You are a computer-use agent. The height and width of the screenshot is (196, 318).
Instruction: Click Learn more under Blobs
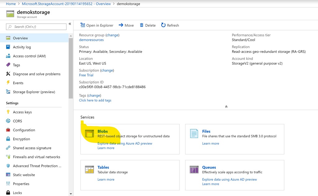tap(106, 148)
